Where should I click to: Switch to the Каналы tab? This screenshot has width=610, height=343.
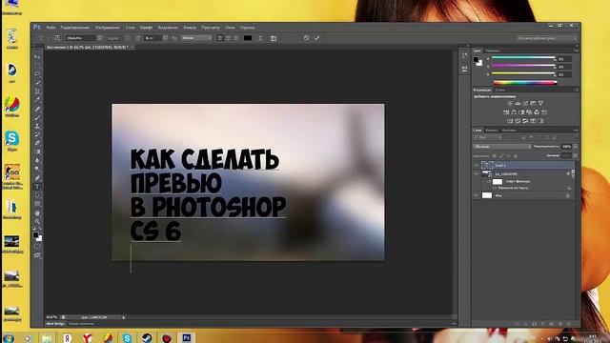tap(492, 131)
